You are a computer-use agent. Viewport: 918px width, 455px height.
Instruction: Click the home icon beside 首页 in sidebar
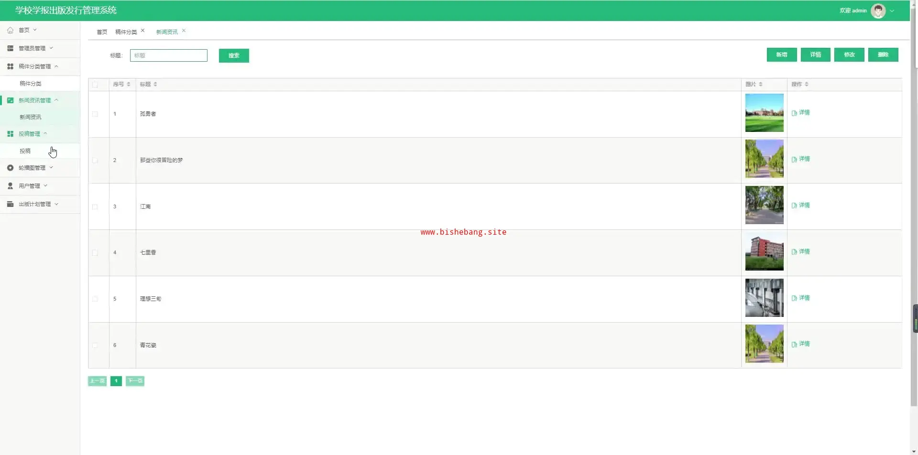click(10, 30)
